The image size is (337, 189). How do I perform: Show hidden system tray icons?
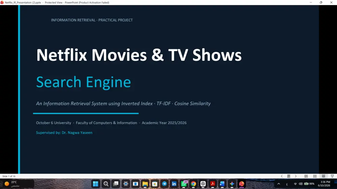pyautogui.click(x=279, y=184)
